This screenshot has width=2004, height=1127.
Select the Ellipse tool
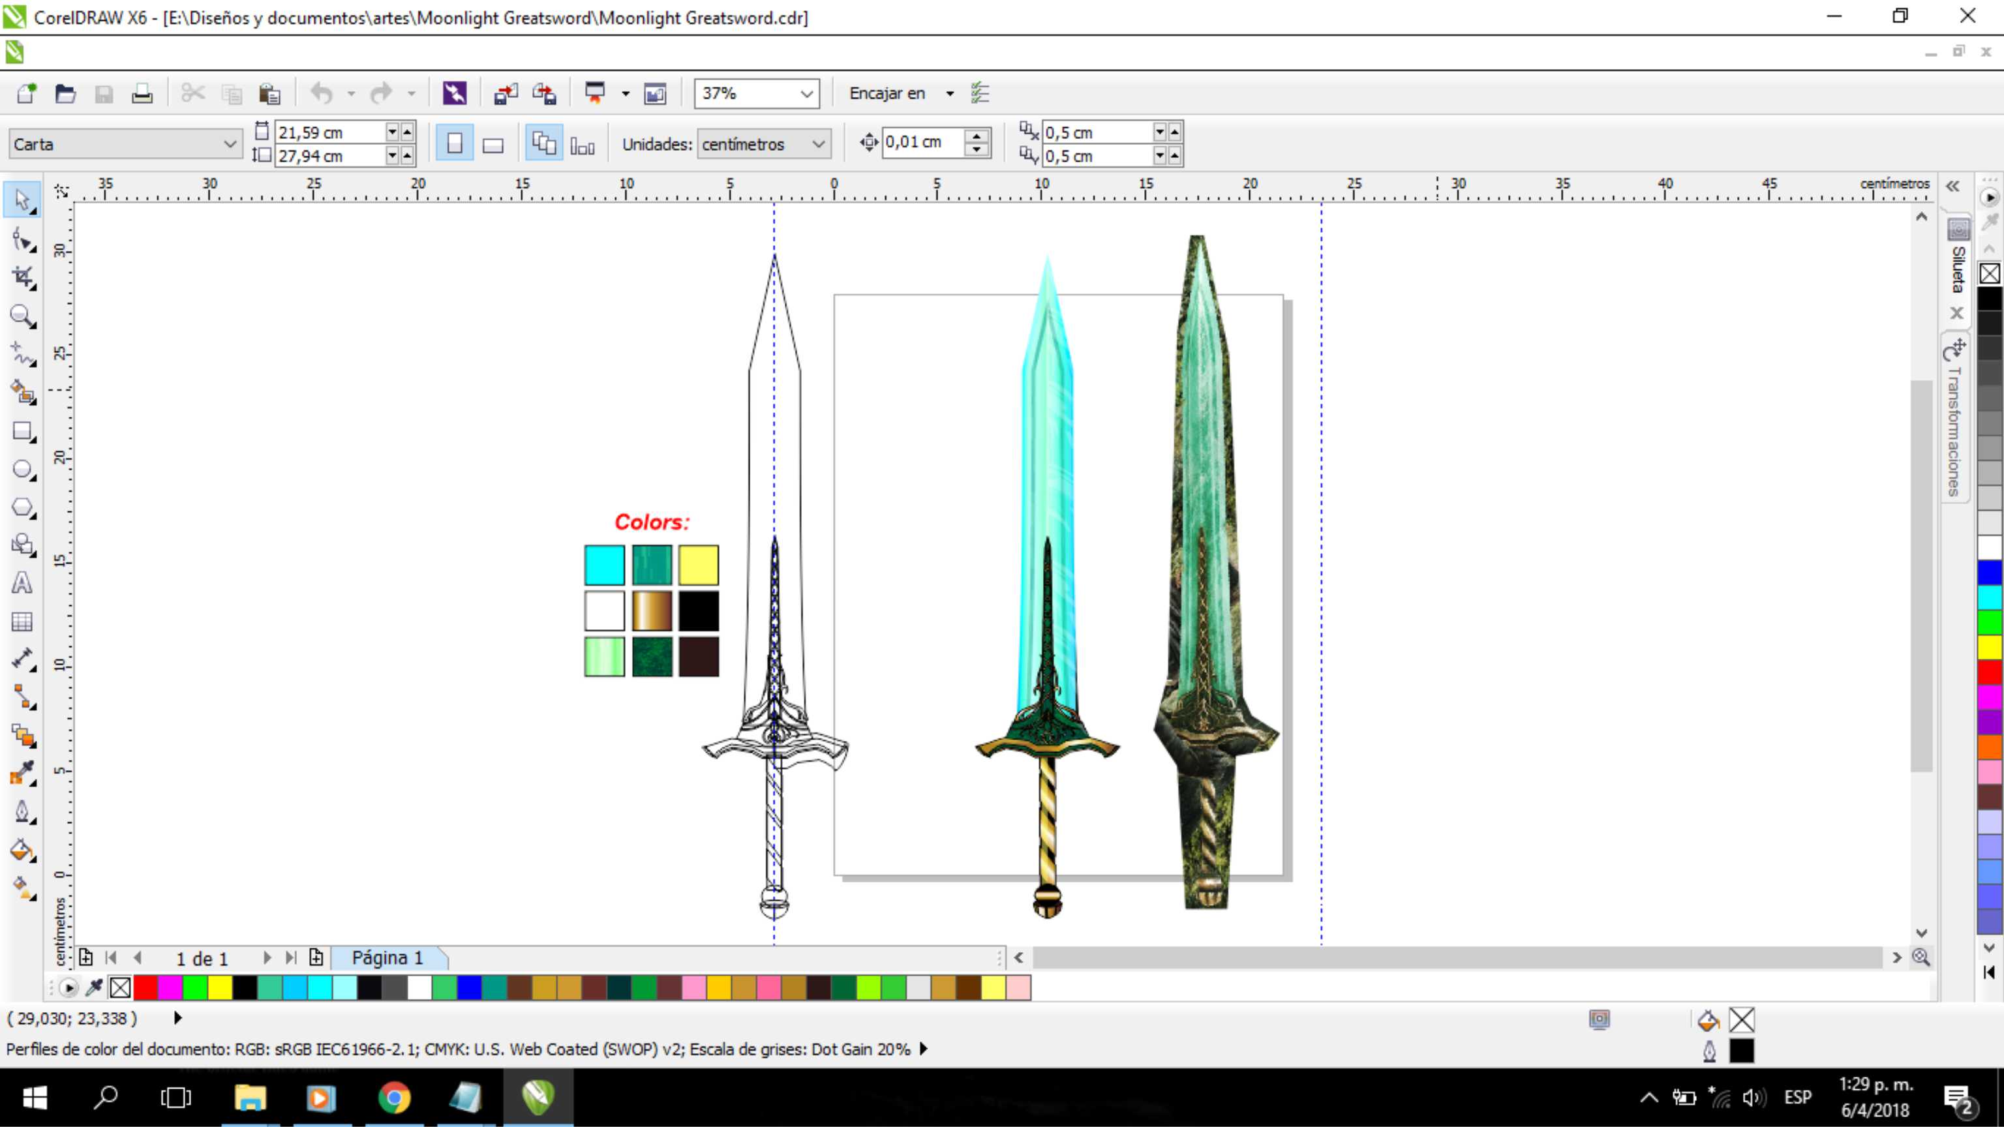pyautogui.click(x=23, y=469)
